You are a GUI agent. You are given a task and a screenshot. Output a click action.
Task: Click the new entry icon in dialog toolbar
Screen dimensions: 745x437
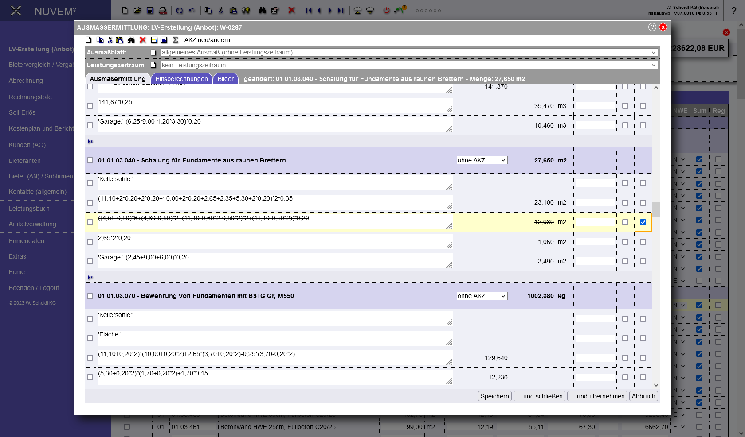(89, 40)
